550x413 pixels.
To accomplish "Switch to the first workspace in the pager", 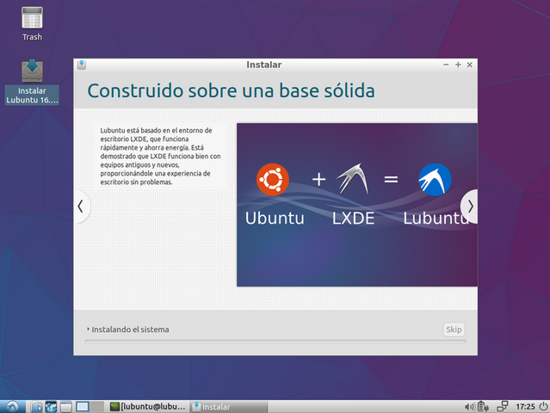I will coord(83,407).
